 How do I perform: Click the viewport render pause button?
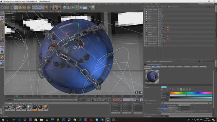coord(141,93)
